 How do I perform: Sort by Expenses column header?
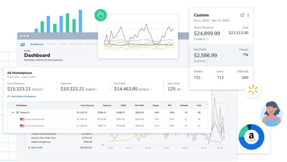click(107, 105)
